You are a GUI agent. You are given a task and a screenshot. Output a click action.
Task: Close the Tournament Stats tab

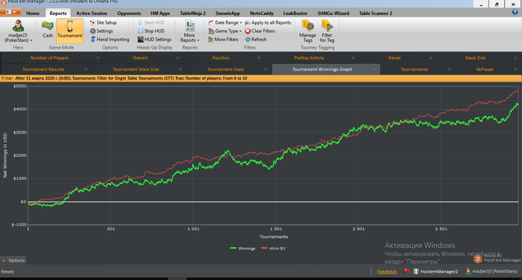pos(265,69)
